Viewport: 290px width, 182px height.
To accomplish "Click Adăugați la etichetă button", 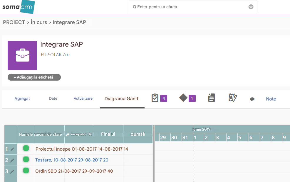I will (x=34, y=77).
